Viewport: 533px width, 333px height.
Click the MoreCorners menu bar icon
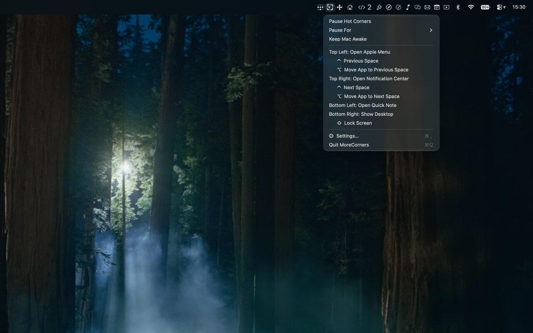point(330,7)
